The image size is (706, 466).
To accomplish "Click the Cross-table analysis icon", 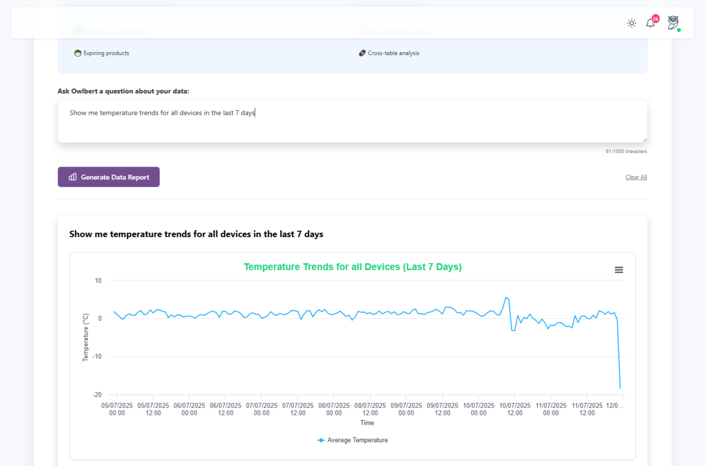I will coord(362,53).
